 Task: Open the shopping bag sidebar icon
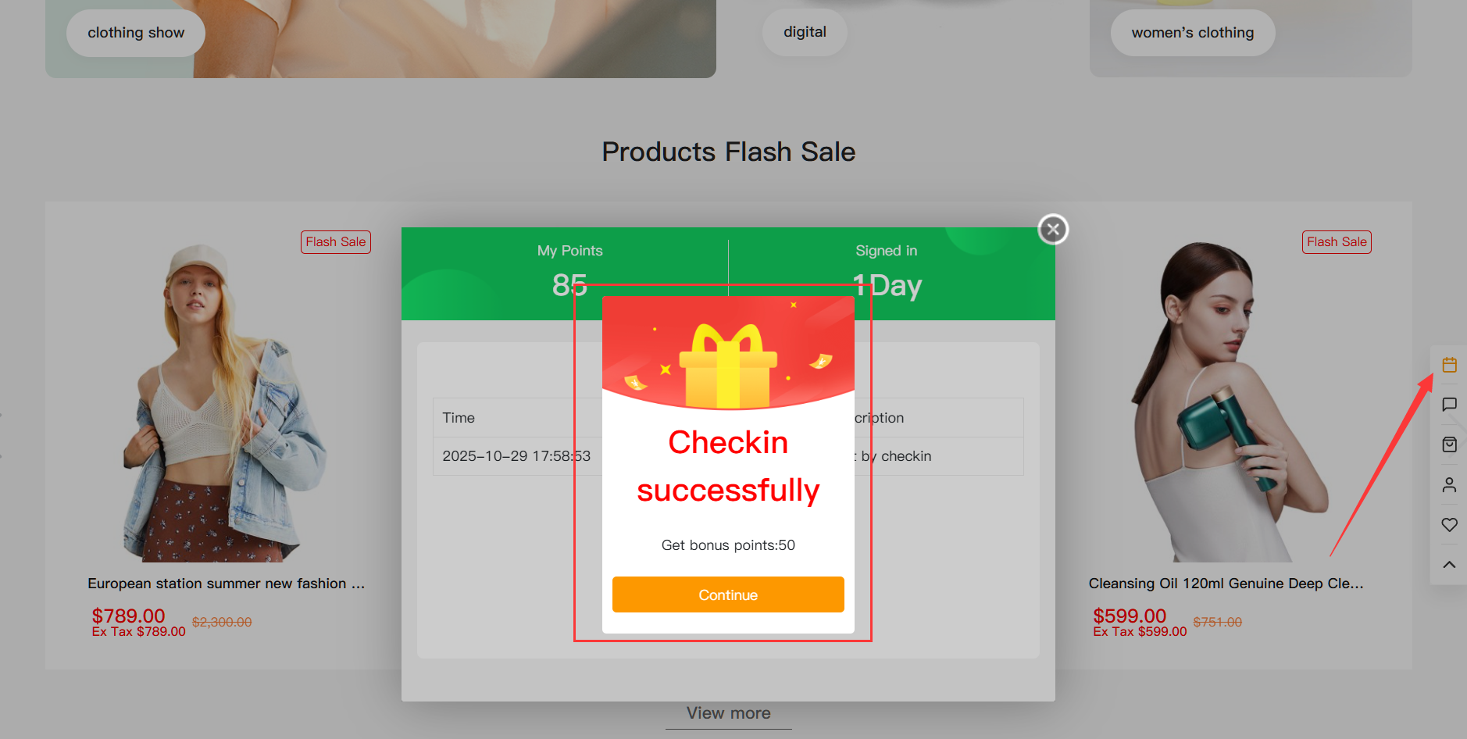[x=1449, y=444]
